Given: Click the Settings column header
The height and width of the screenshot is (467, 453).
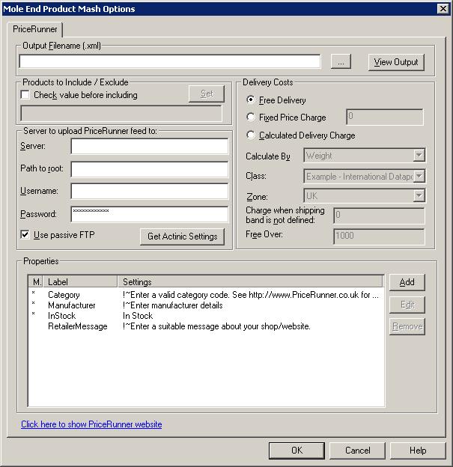Looking at the screenshot, I should coord(250,281).
